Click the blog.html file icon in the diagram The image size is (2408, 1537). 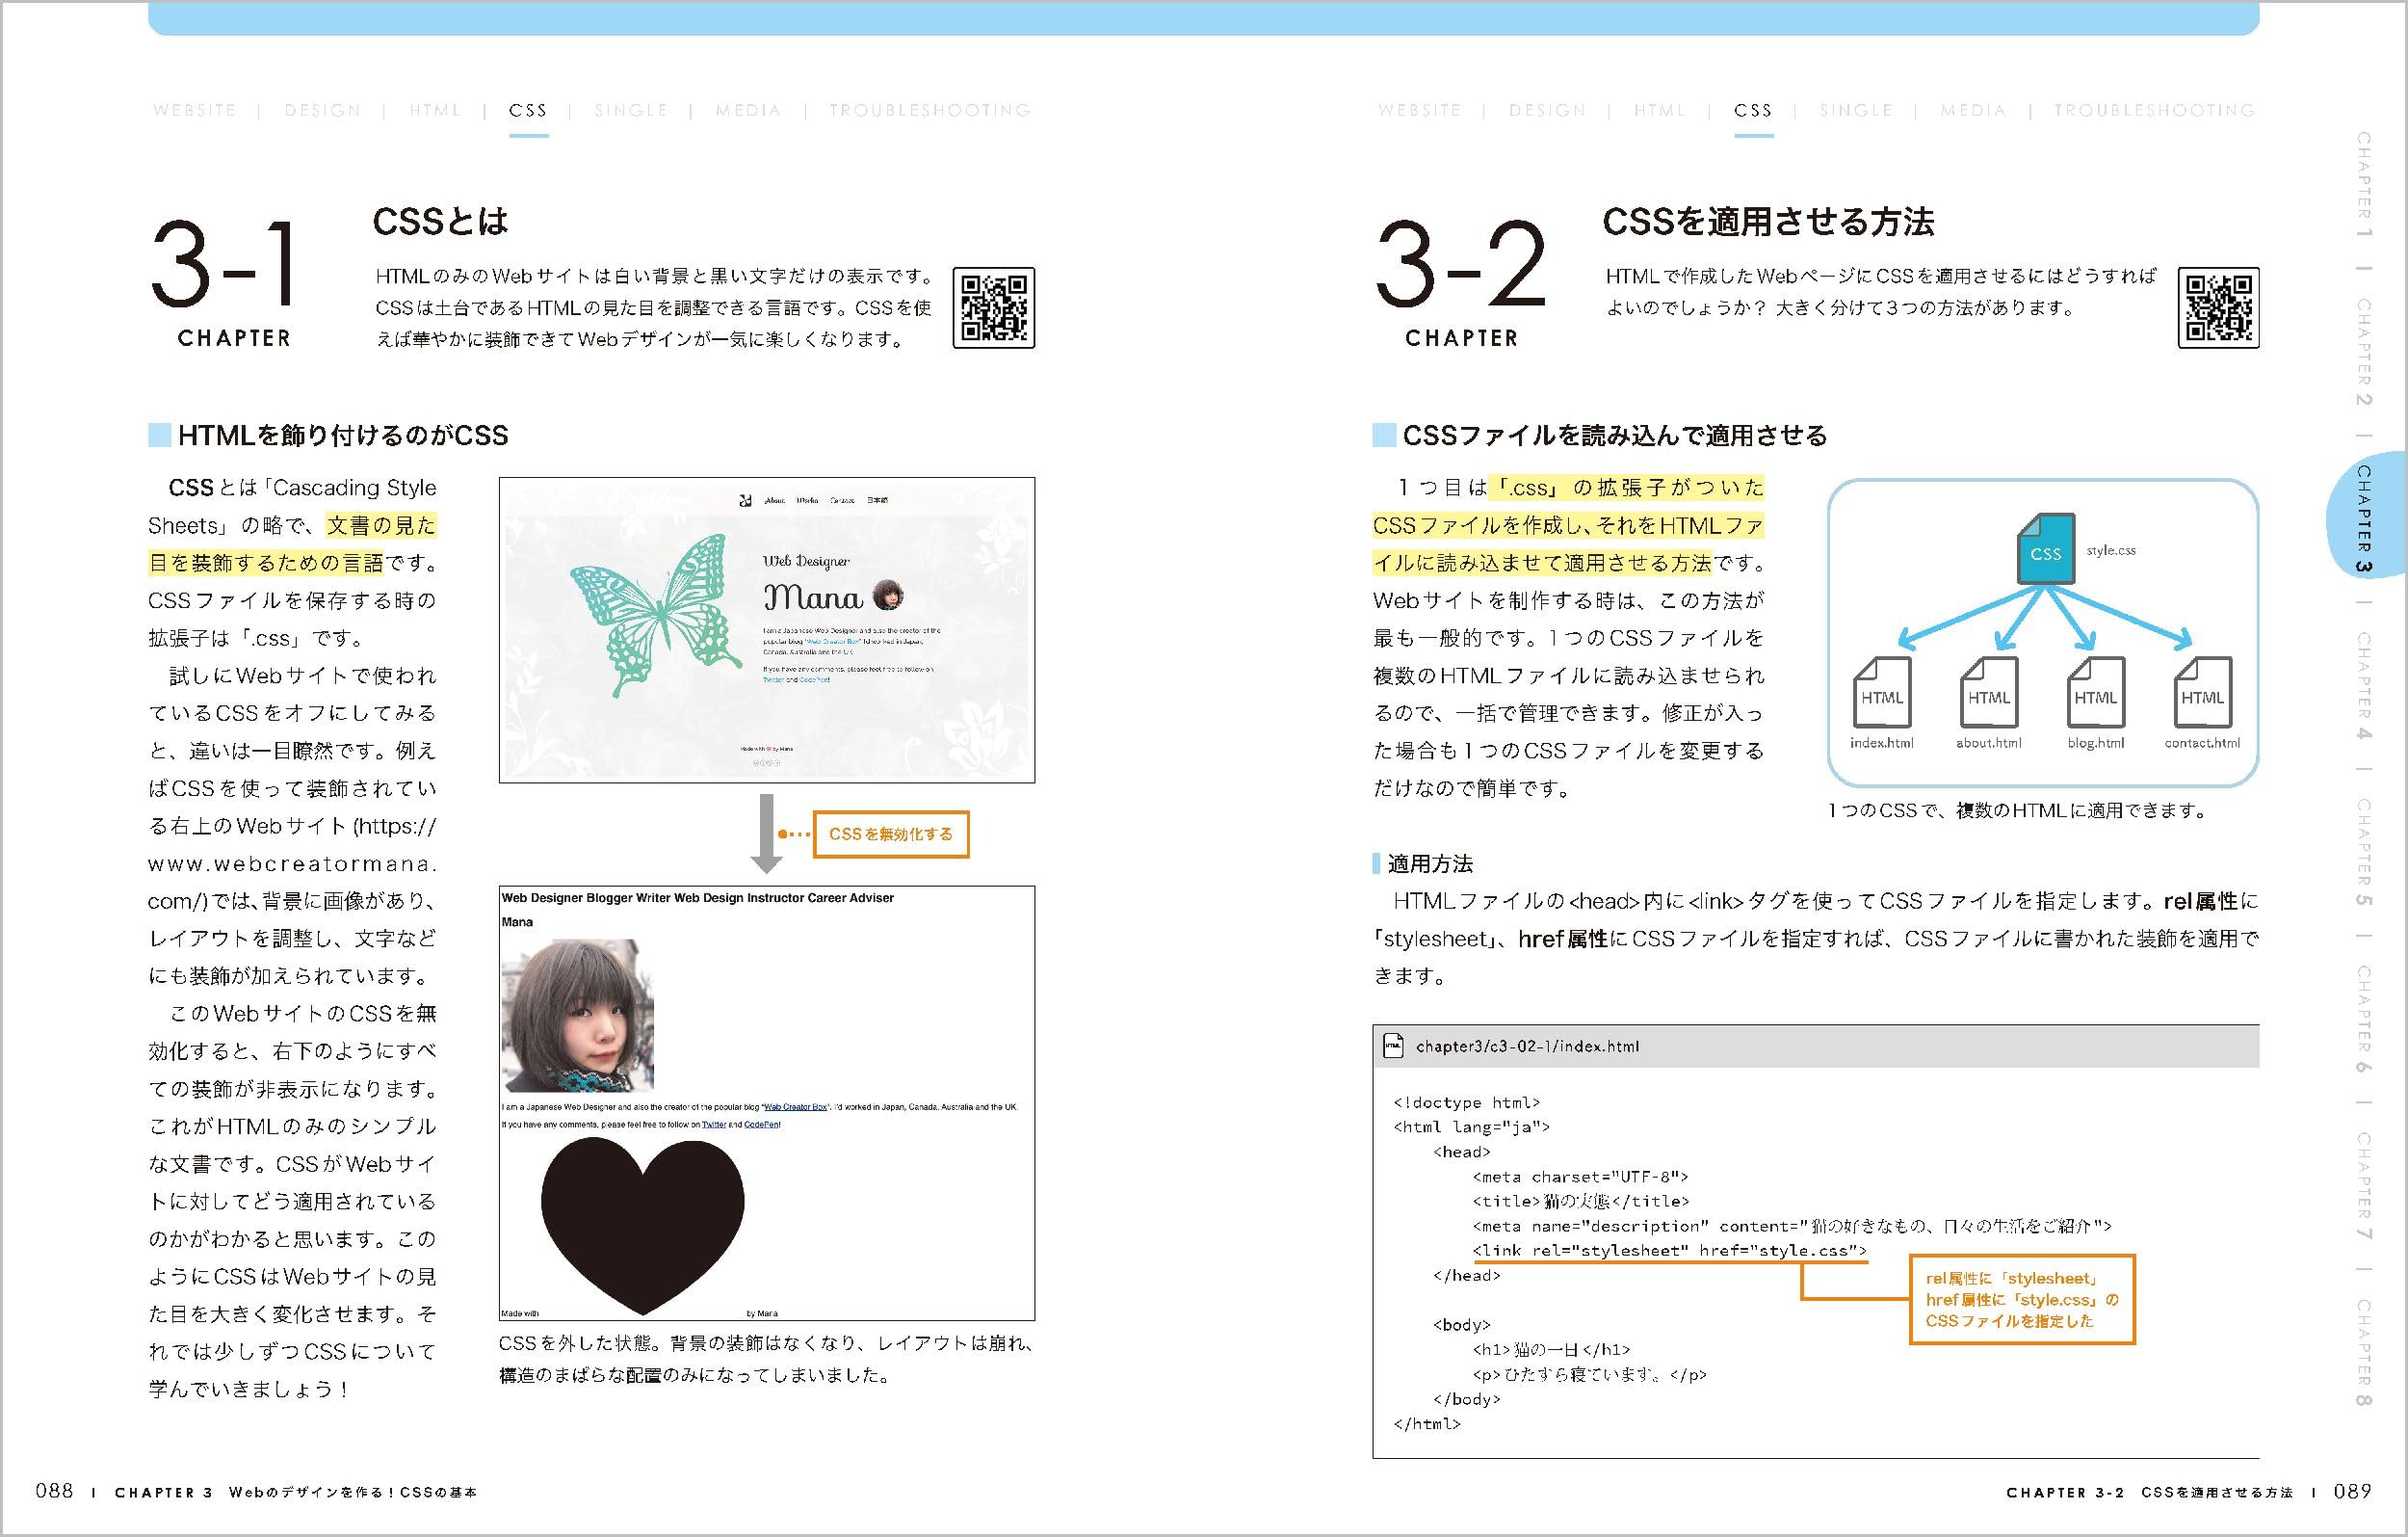[2095, 693]
